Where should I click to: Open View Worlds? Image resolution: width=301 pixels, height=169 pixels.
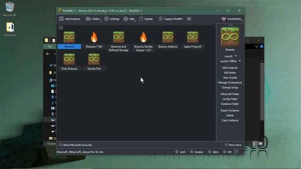tap(230, 78)
